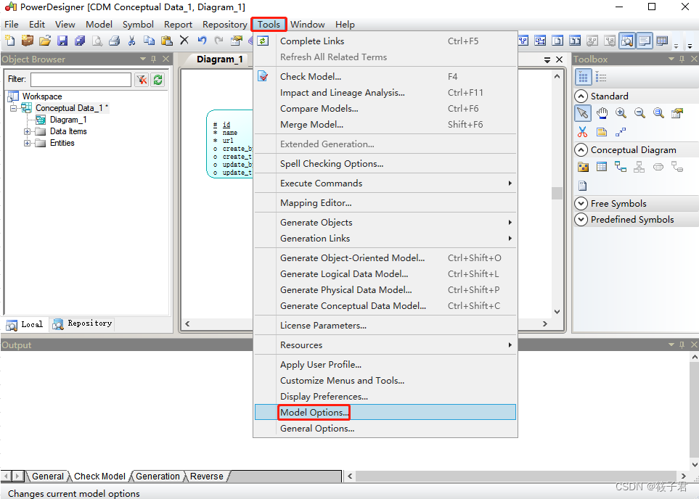The image size is (699, 499).
Task: Click the Print printer icon
Action: click(115, 41)
